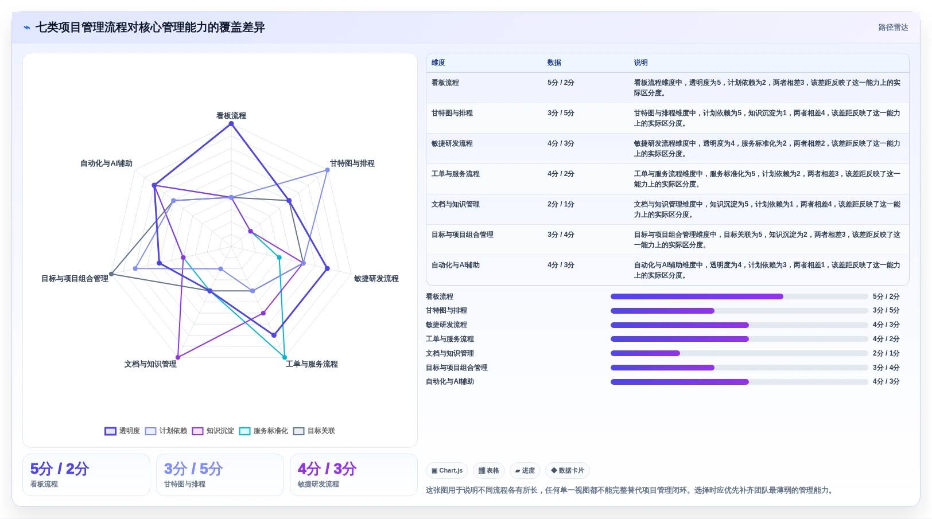Toggle the 计划依赖 legend series
This screenshot has height=519, width=932.
(166, 431)
